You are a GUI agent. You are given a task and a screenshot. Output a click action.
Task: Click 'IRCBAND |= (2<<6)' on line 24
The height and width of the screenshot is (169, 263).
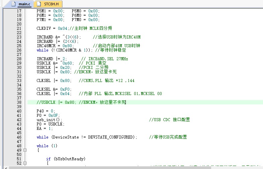click(x=58, y=41)
